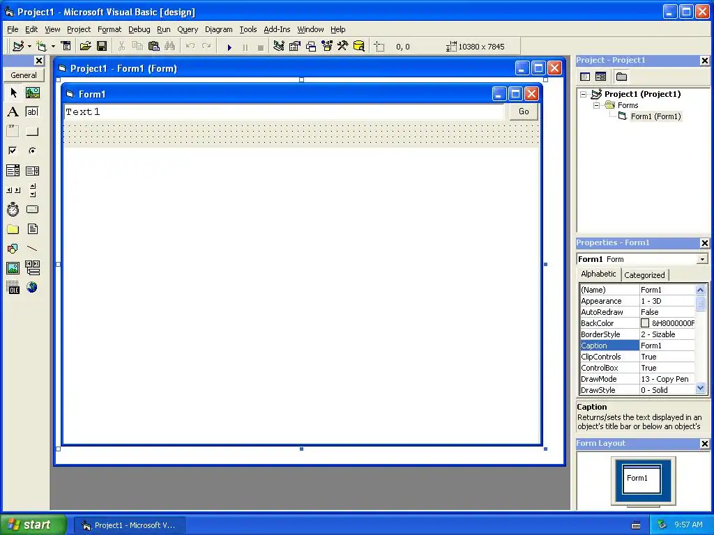This screenshot has height=535, width=714.
Task: Select Form1 (Form1) in project tree
Action: click(655, 116)
